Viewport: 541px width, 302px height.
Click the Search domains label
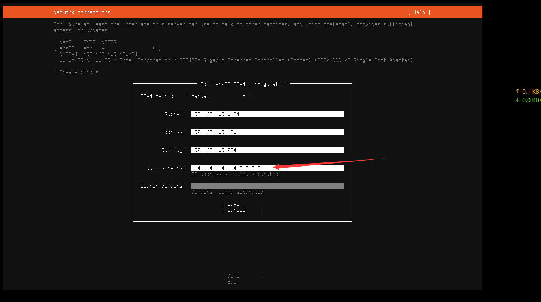(163, 186)
